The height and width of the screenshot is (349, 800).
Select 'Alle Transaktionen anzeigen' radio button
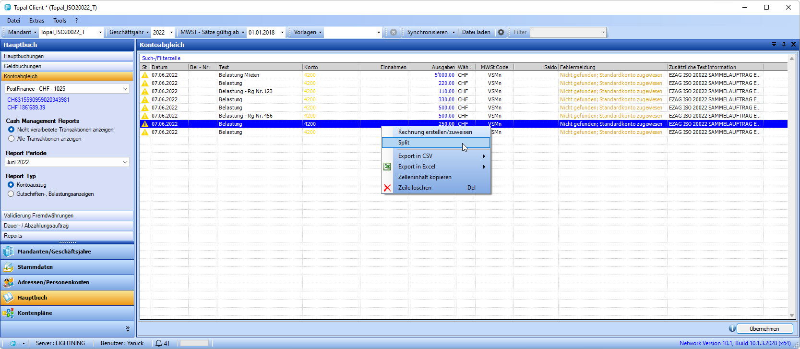click(x=12, y=139)
